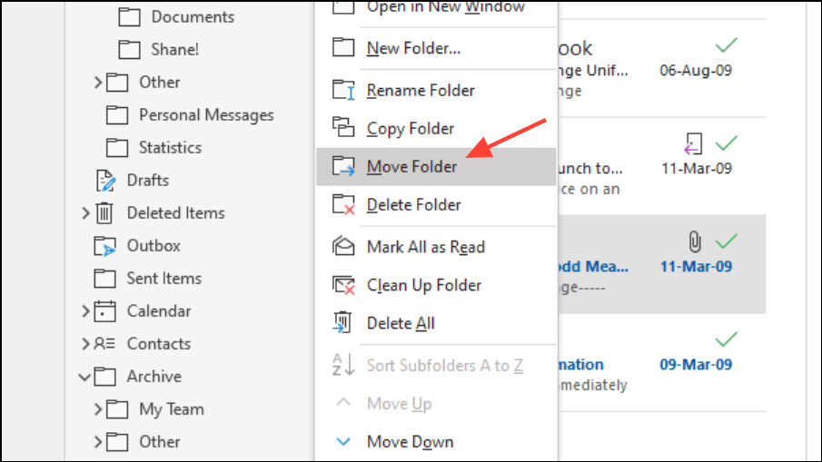Open the Sent Items folder
Screen dimensions: 822x462
163,279
